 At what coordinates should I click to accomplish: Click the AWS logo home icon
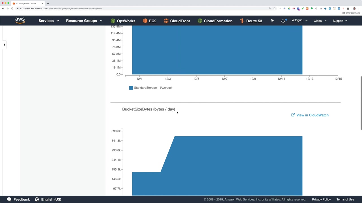(20, 21)
